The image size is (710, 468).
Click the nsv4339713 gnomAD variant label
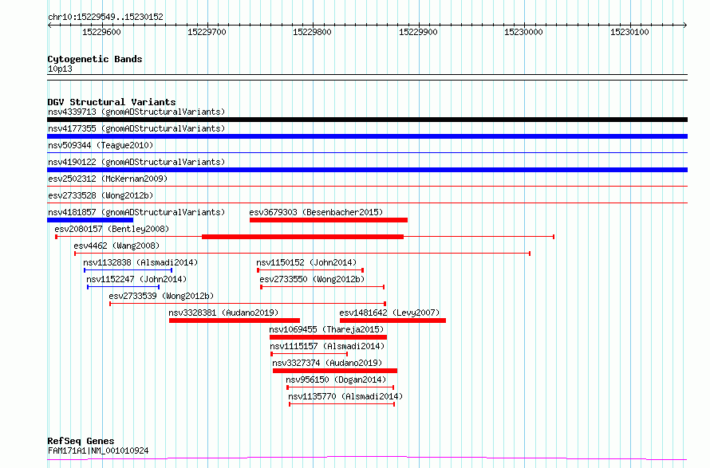pos(136,112)
